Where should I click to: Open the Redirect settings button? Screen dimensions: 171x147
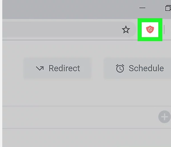point(57,68)
